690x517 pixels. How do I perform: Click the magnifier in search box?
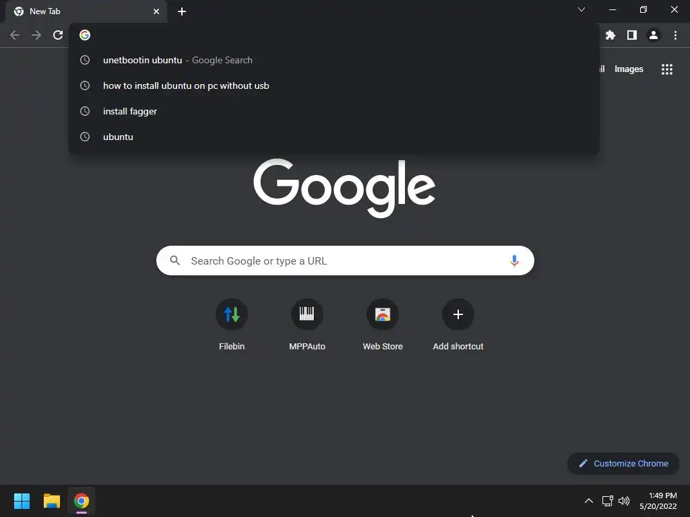(175, 261)
